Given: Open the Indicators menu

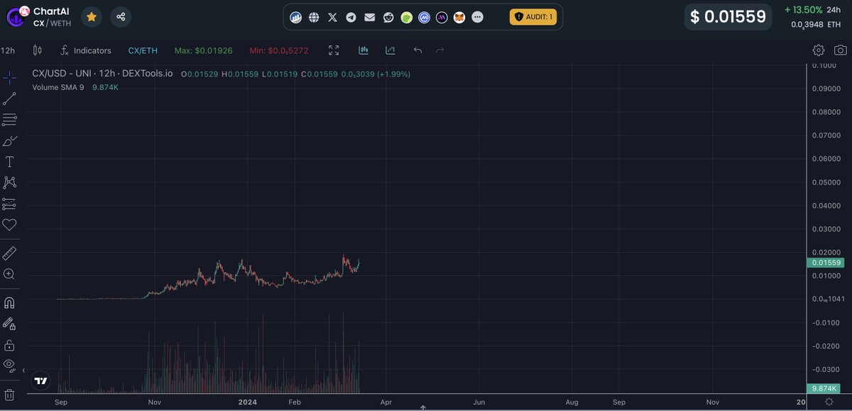Looking at the screenshot, I should pos(86,50).
